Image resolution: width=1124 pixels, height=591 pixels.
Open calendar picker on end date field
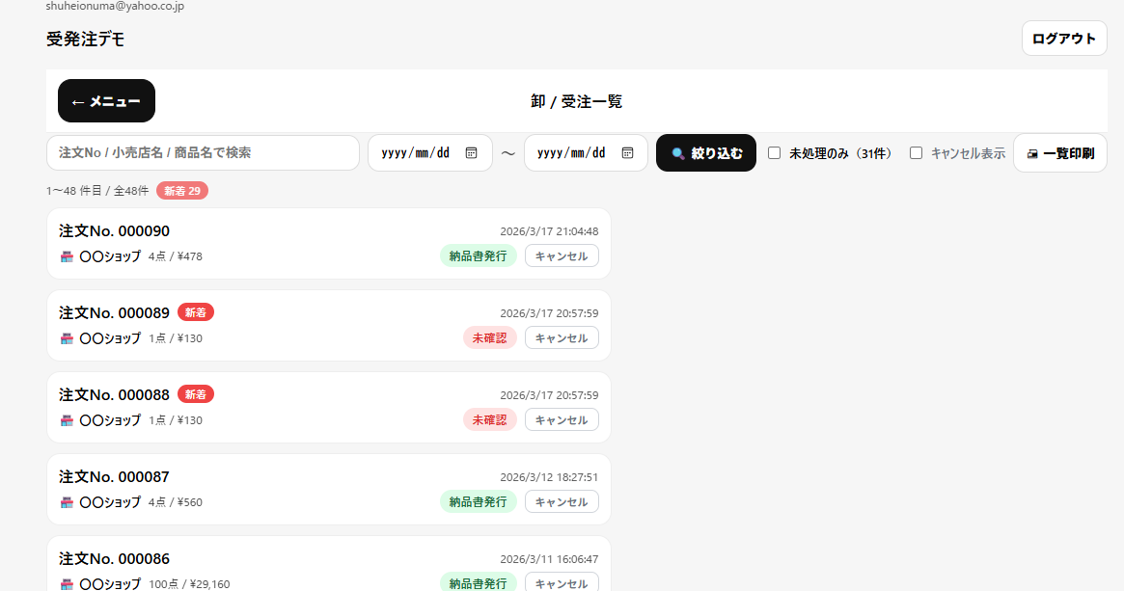(x=627, y=153)
